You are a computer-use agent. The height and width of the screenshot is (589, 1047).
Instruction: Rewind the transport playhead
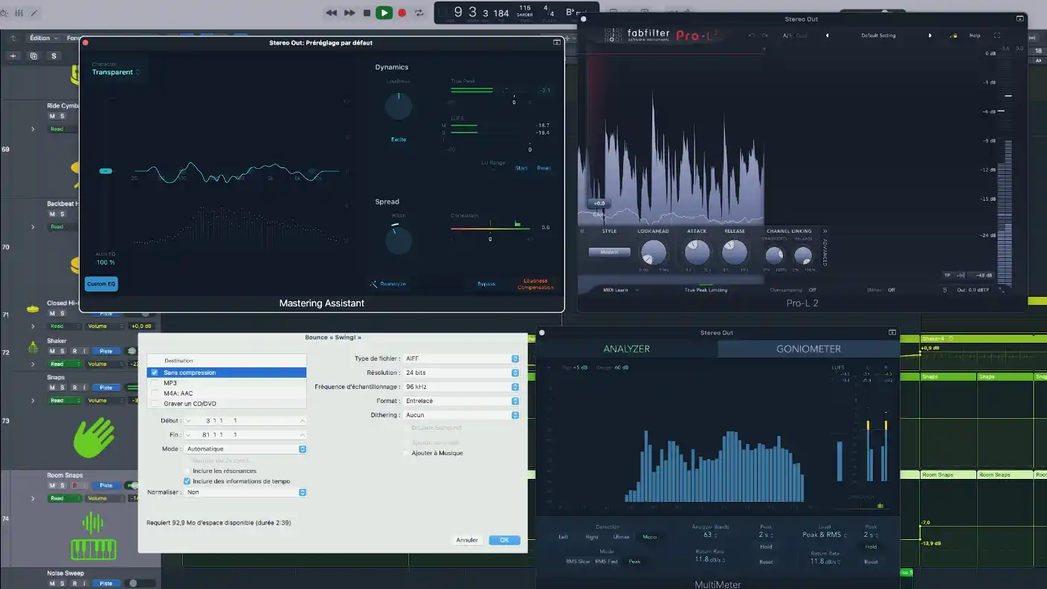tap(331, 13)
